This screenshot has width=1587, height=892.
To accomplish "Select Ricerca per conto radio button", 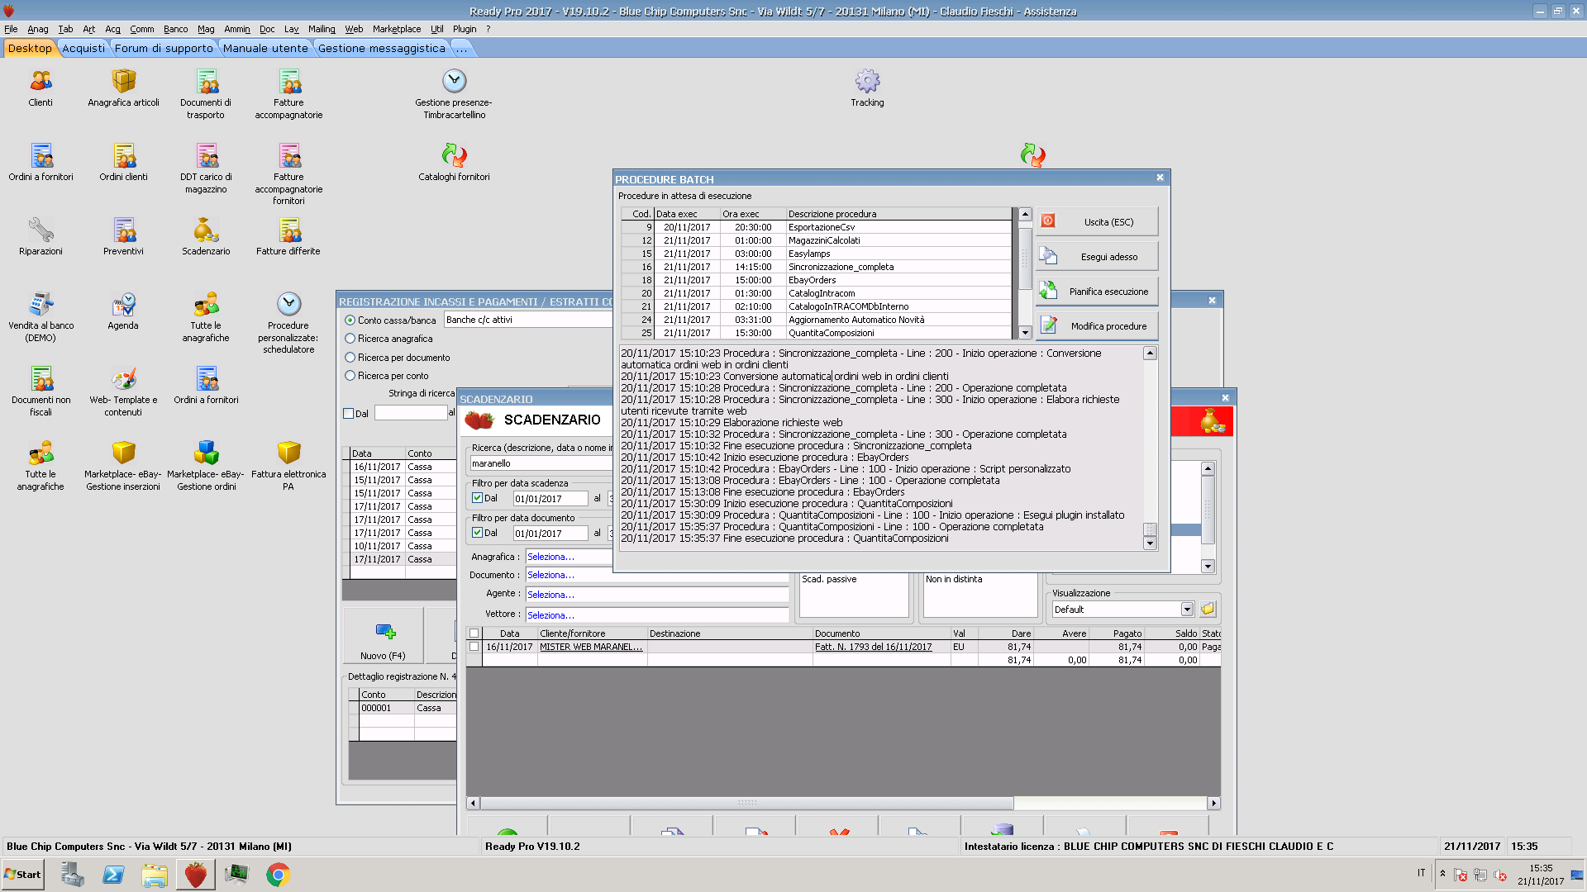I will 350,376.
